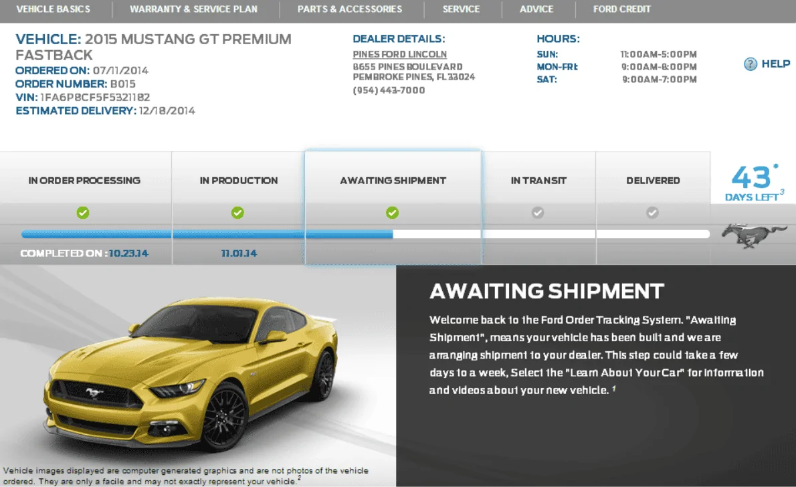Click green checkmark under Awaiting Shipment
The height and width of the screenshot is (487, 796).
[x=392, y=213]
